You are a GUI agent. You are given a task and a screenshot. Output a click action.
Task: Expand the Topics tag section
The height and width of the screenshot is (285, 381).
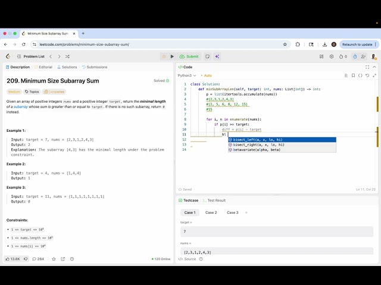click(x=32, y=91)
